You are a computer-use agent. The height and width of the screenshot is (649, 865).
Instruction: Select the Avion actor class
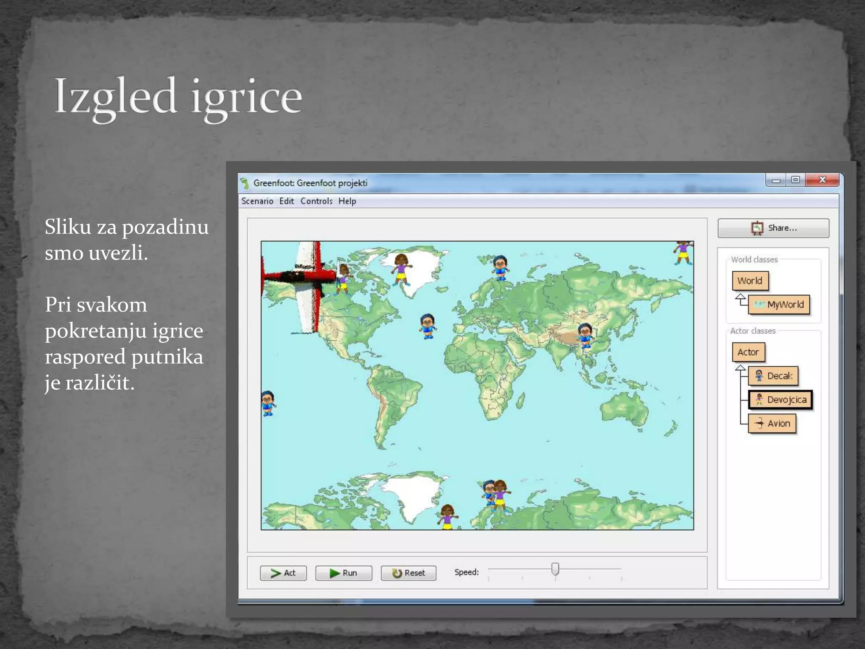[x=772, y=423]
